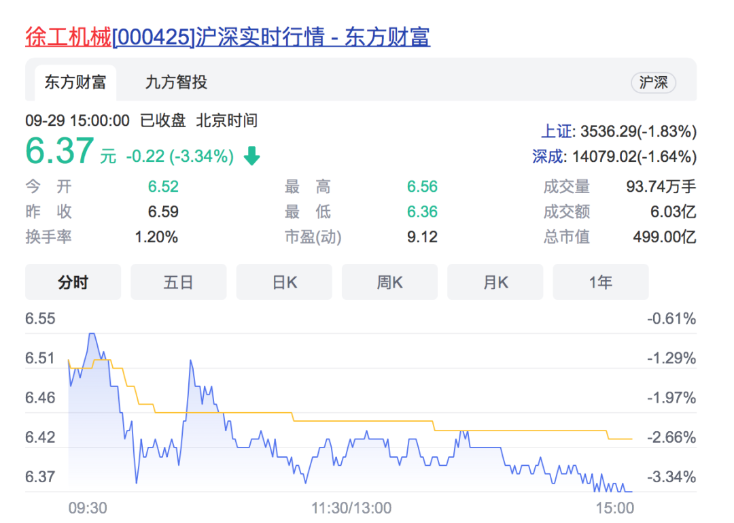Select the 分时 chart tab

73,282
